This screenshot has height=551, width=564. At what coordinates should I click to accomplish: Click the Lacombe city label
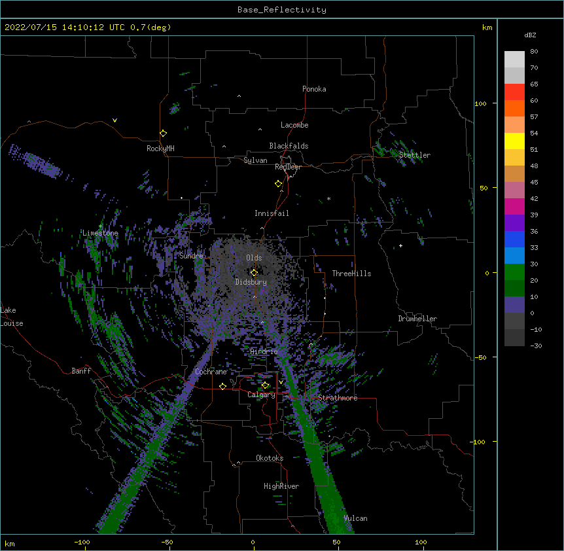[294, 125]
